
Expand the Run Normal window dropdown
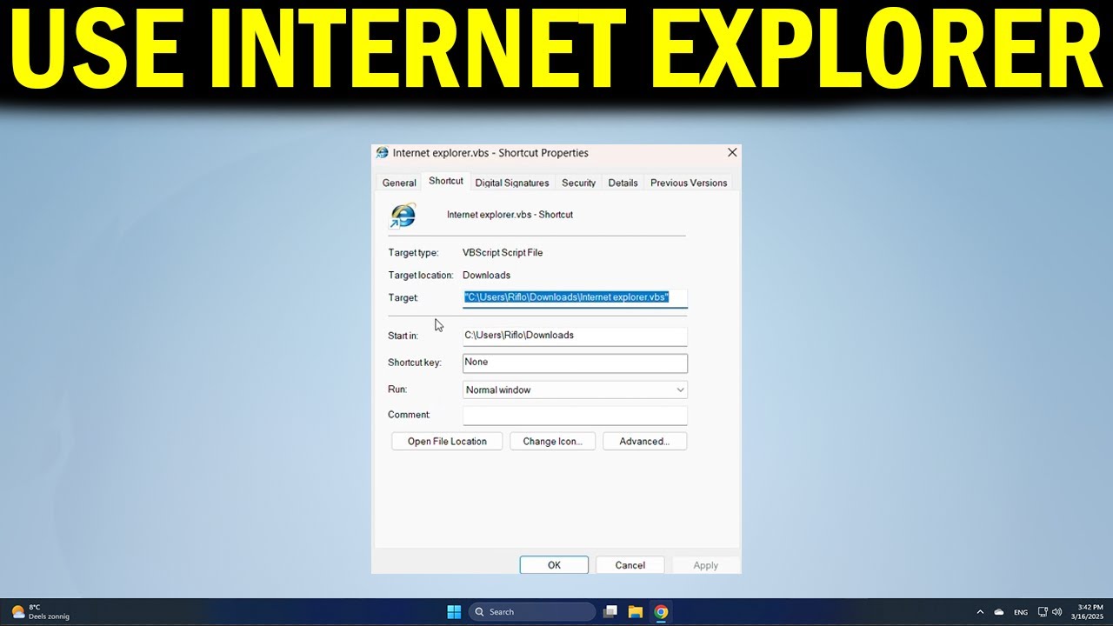(575, 390)
